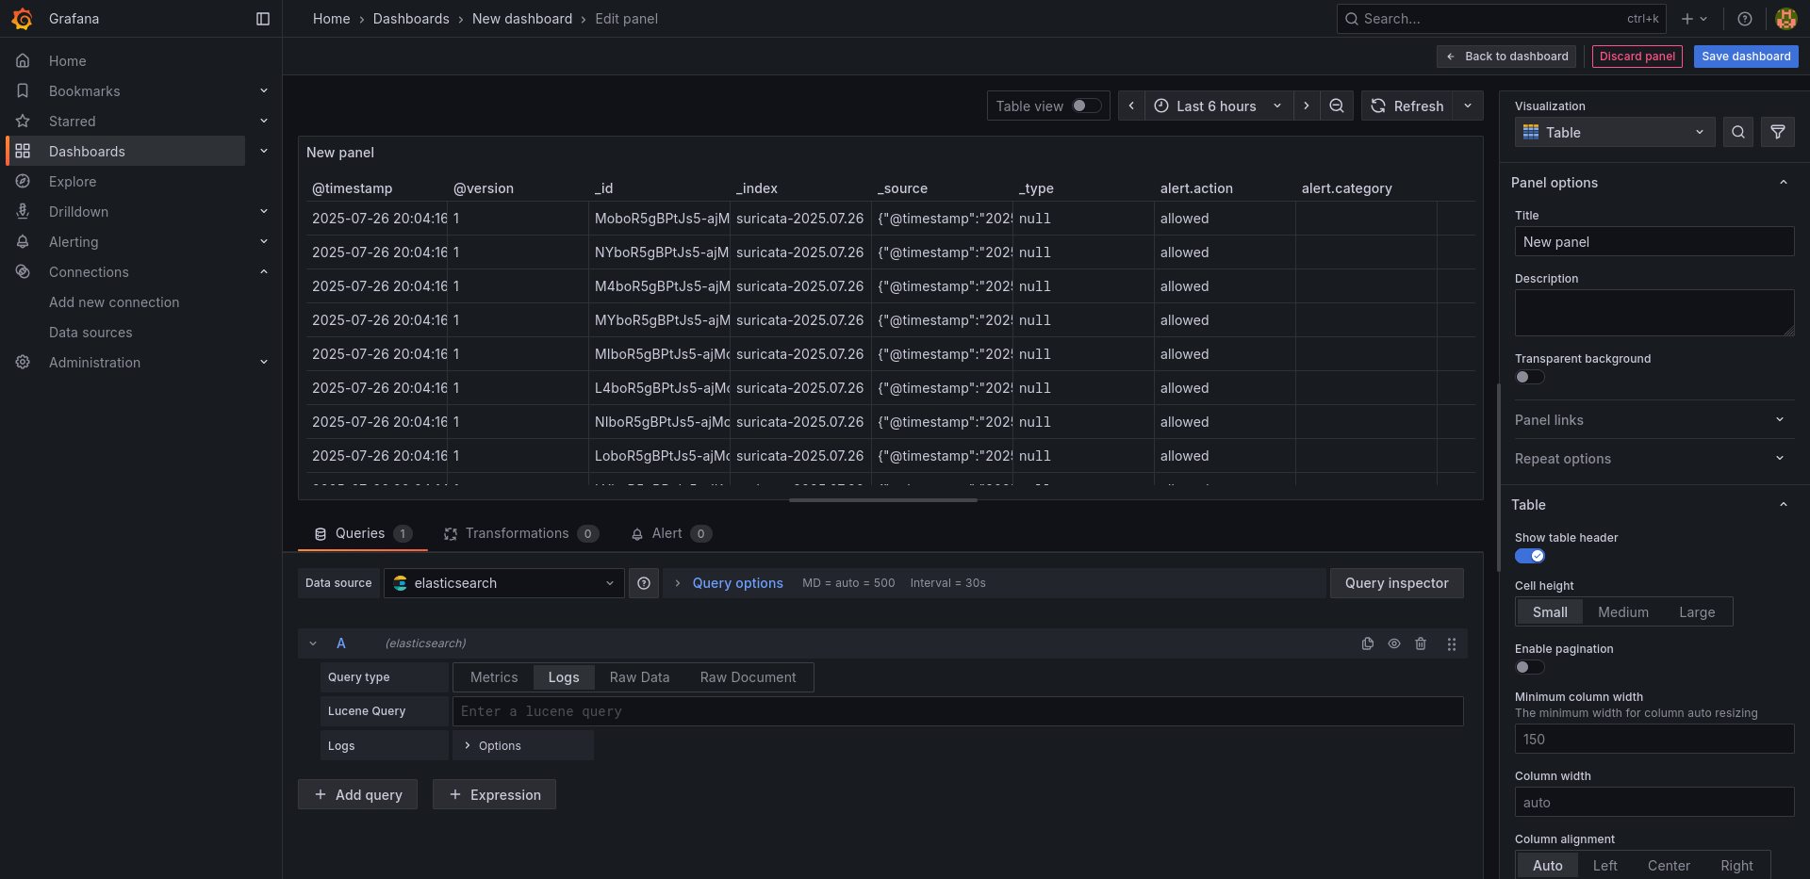The image size is (1810, 879).
Task: Click the Lucene Query input field
Action: point(957,711)
